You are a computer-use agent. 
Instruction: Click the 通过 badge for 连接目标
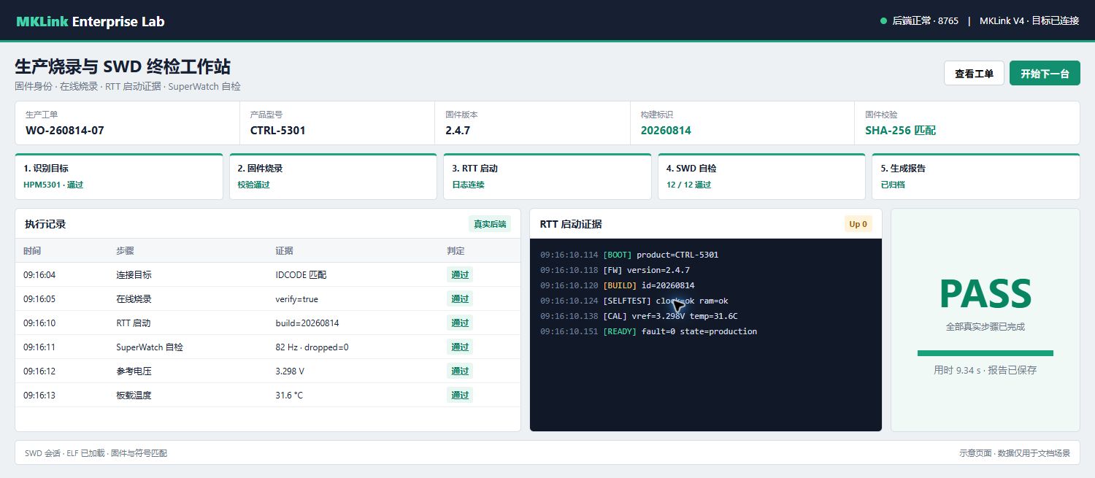coord(460,274)
